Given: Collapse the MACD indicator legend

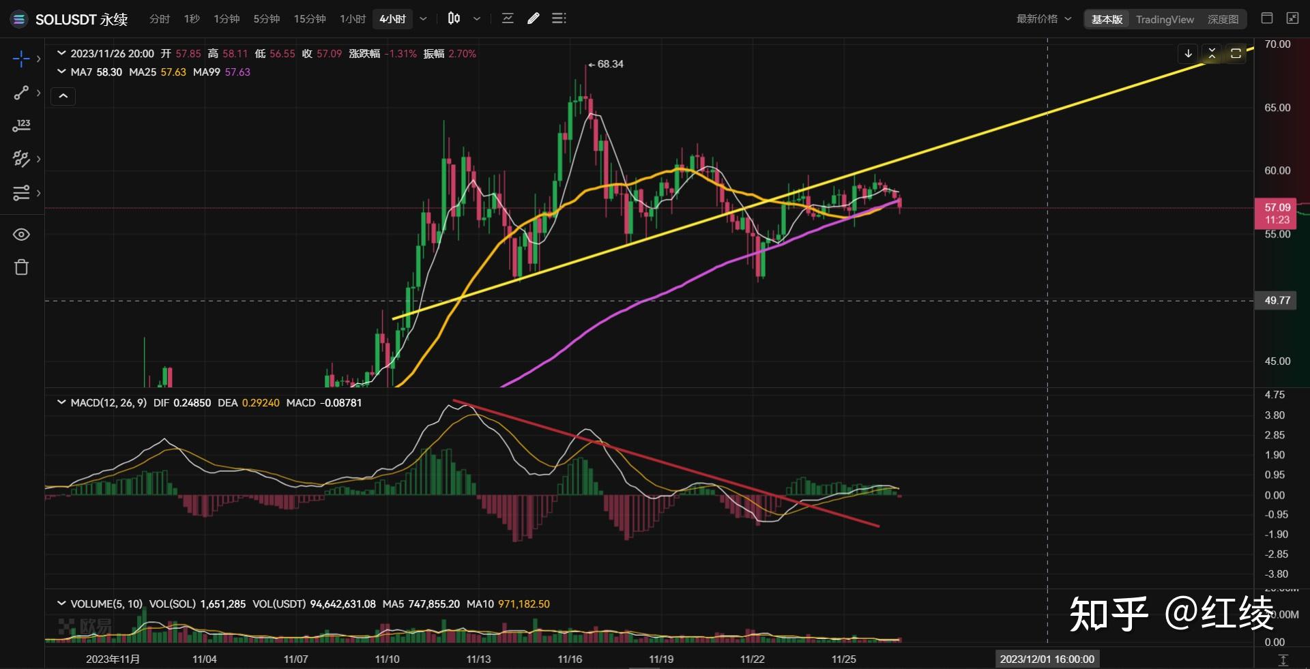Looking at the screenshot, I should pos(61,402).
